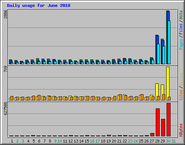This screenshot has height=145, width=185.
Task: Click day label 29 on x-axis
Action: pyautogui.click(x=163, y=141)
